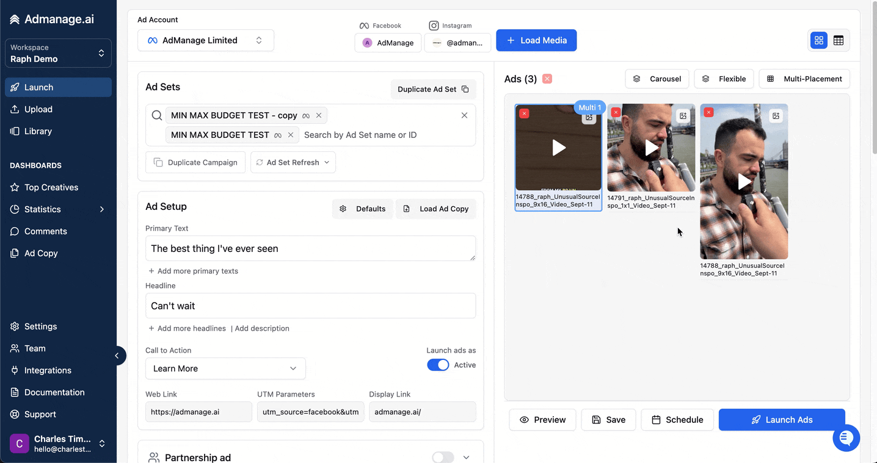
Task: Clear all selected ad sets
Action: [x=464, y=115]
